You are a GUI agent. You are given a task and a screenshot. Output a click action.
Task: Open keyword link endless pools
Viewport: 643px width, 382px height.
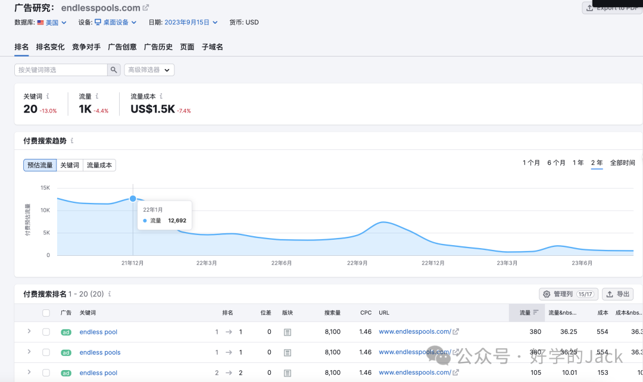coord(100,352)
